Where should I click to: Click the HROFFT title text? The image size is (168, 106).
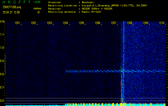17,2
